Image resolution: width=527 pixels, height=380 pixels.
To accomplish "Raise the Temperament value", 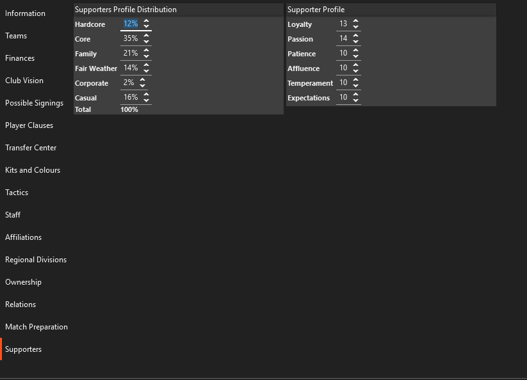I will point(355,79).
